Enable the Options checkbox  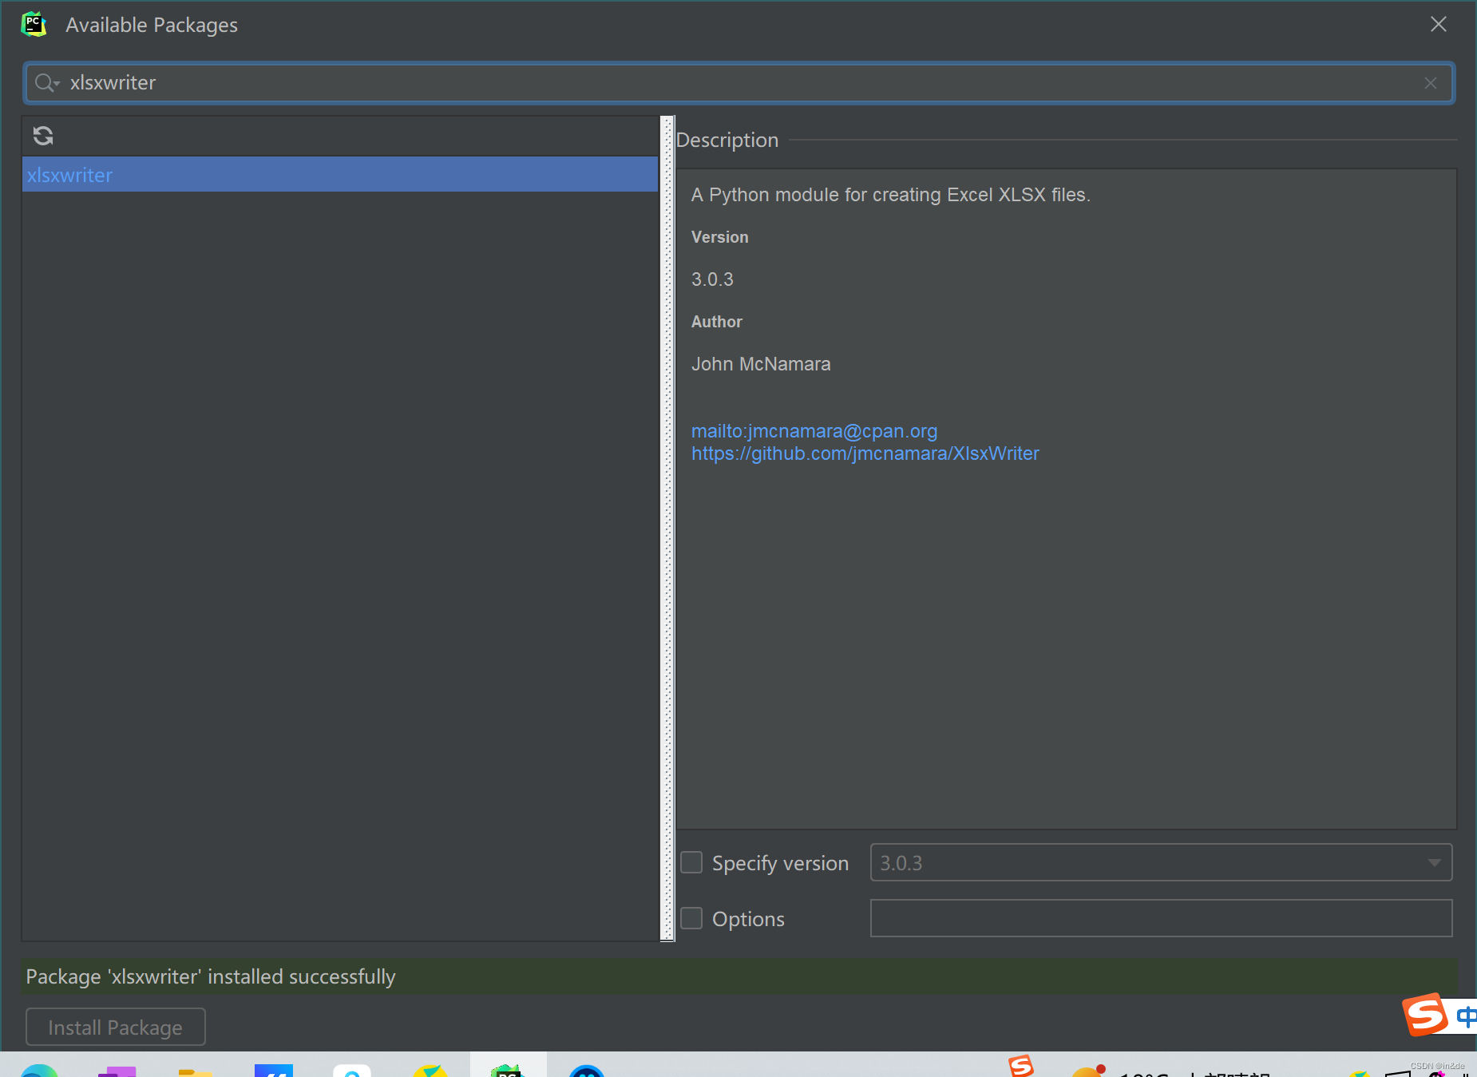click(691, 918)
